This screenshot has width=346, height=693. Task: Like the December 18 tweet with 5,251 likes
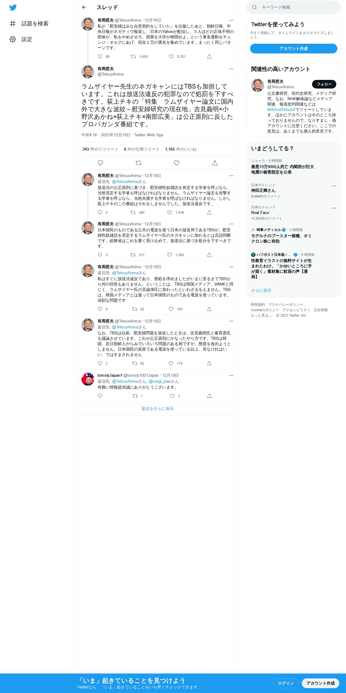[171, 56]
